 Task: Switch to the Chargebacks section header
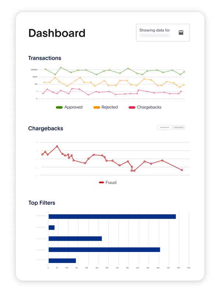[x=46, y=128]
